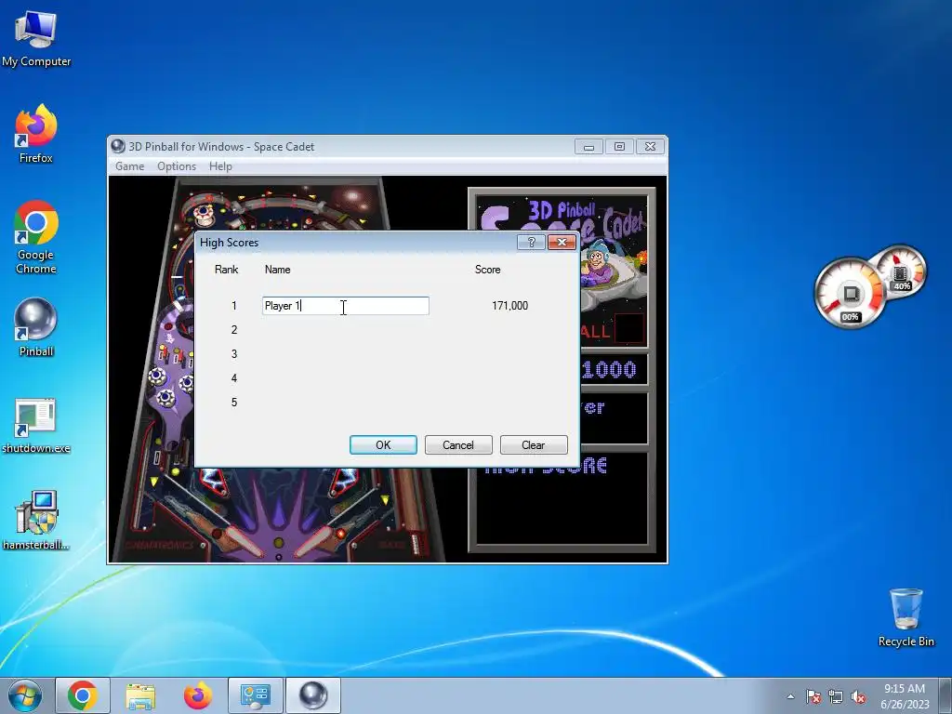The height and width of the screenshot is (714, 952).
Task: Open the network tray icon
Action: click(836, 696)
